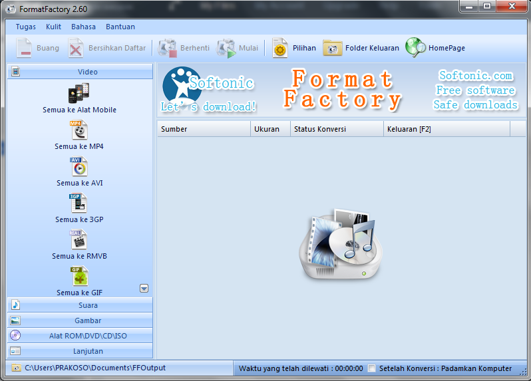Select the Semua ke AVI icon

[79, 166]
